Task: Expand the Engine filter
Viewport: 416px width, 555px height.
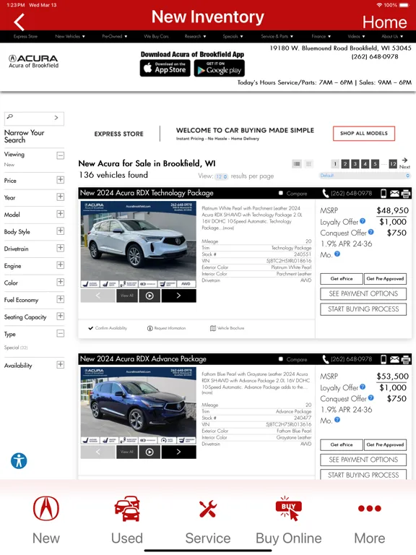Action: click(61, 265)
